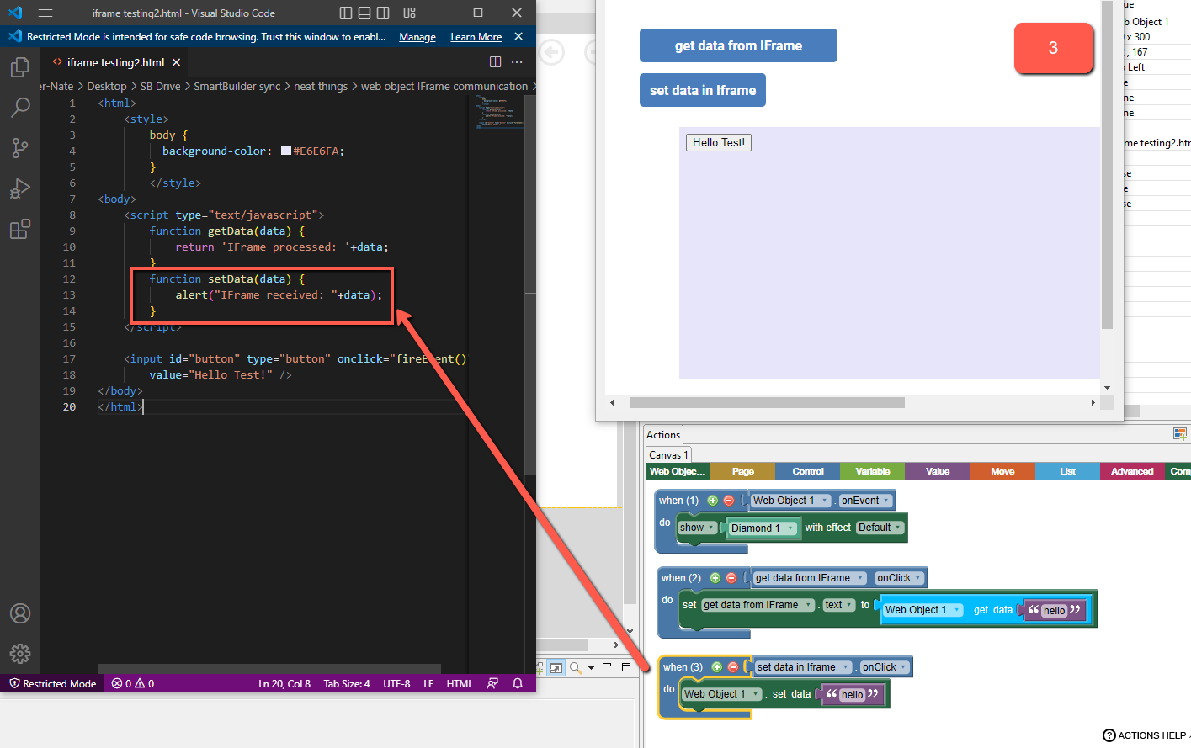Open the Source Control view icon
The width and height of the screenshot is (1191, 748).
(20, 148)
